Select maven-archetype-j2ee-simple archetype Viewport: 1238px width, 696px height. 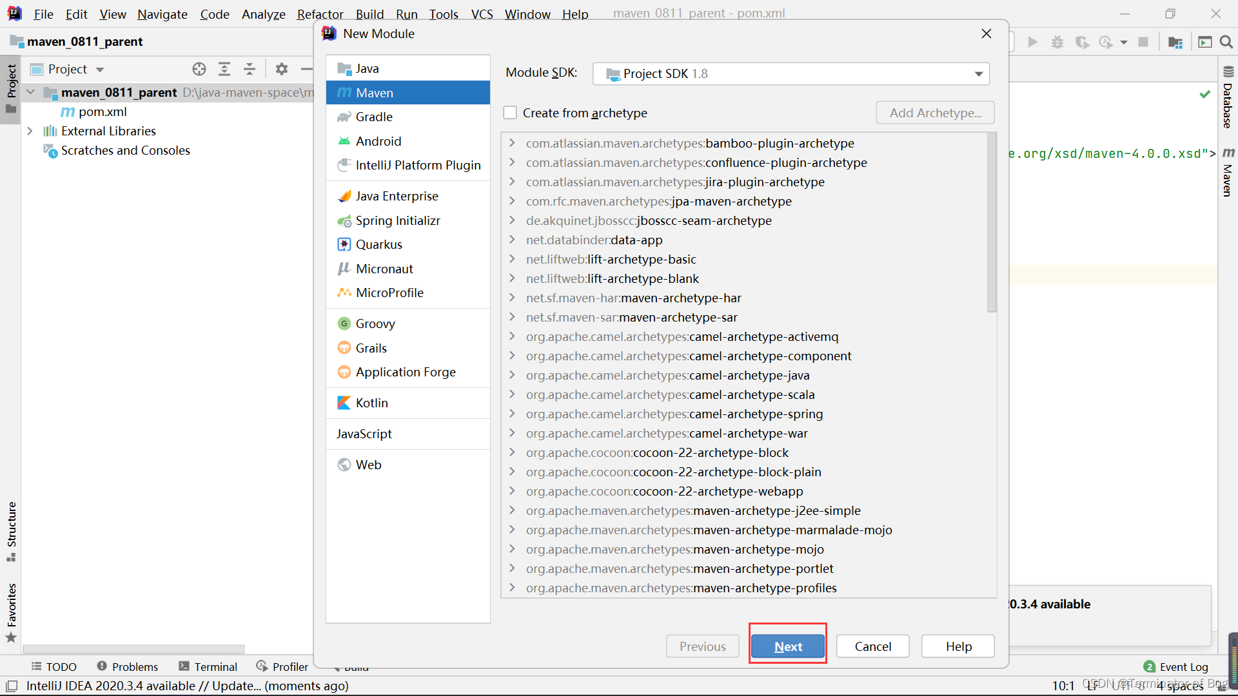693,510
